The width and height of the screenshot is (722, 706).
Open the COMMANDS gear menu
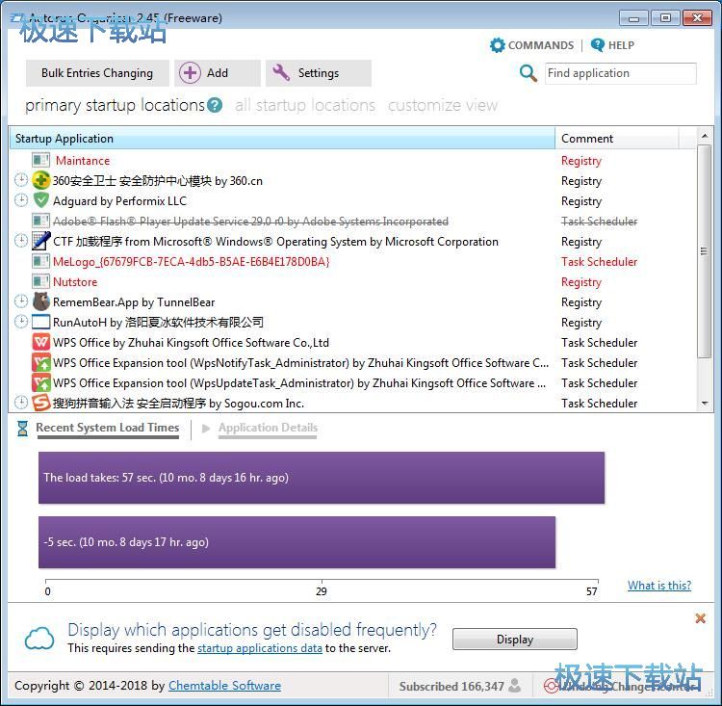(x=498, y=45)
